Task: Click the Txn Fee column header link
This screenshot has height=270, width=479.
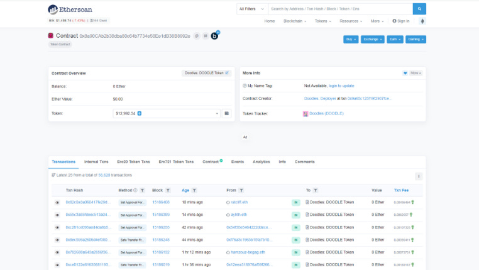Action: (401, 190)
